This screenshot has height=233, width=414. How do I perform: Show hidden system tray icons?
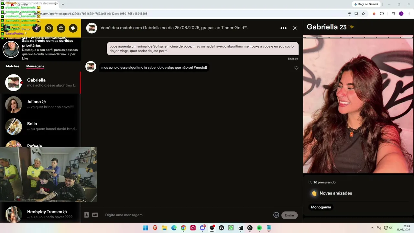tap(372, 228)
